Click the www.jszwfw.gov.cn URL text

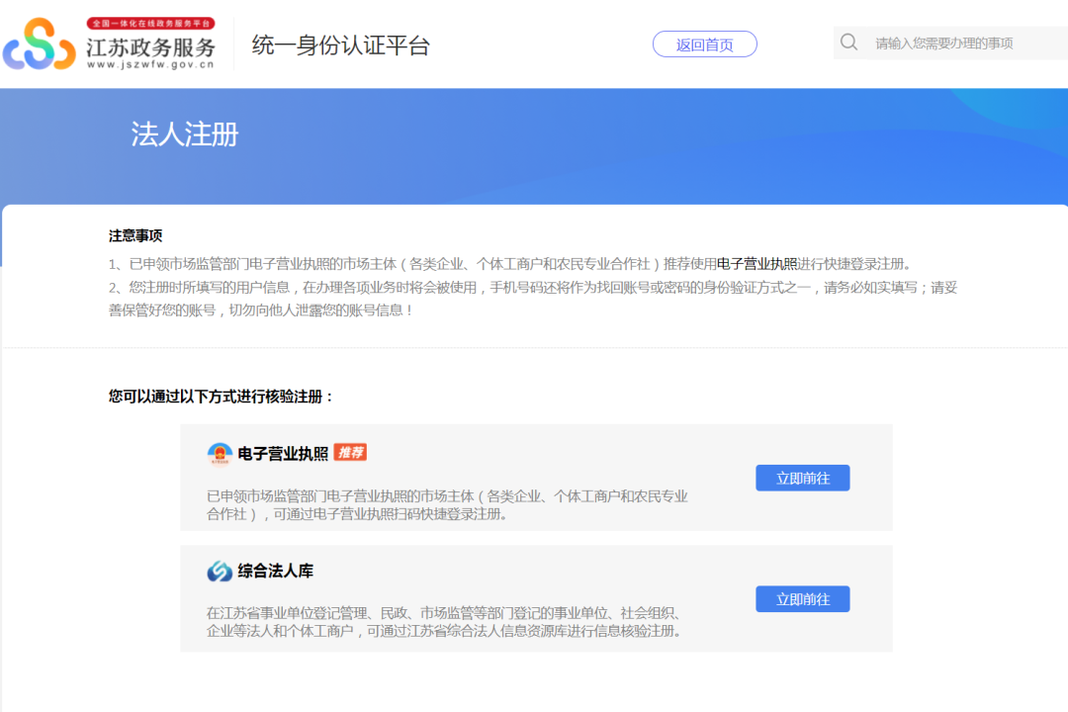point(150,65)
